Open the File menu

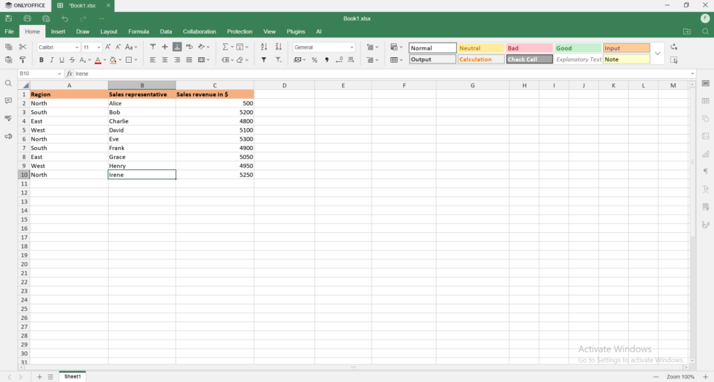(9, 31)
